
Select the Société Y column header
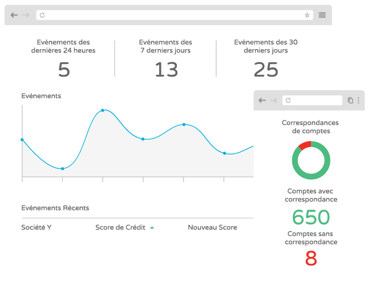tap(37, 227)
